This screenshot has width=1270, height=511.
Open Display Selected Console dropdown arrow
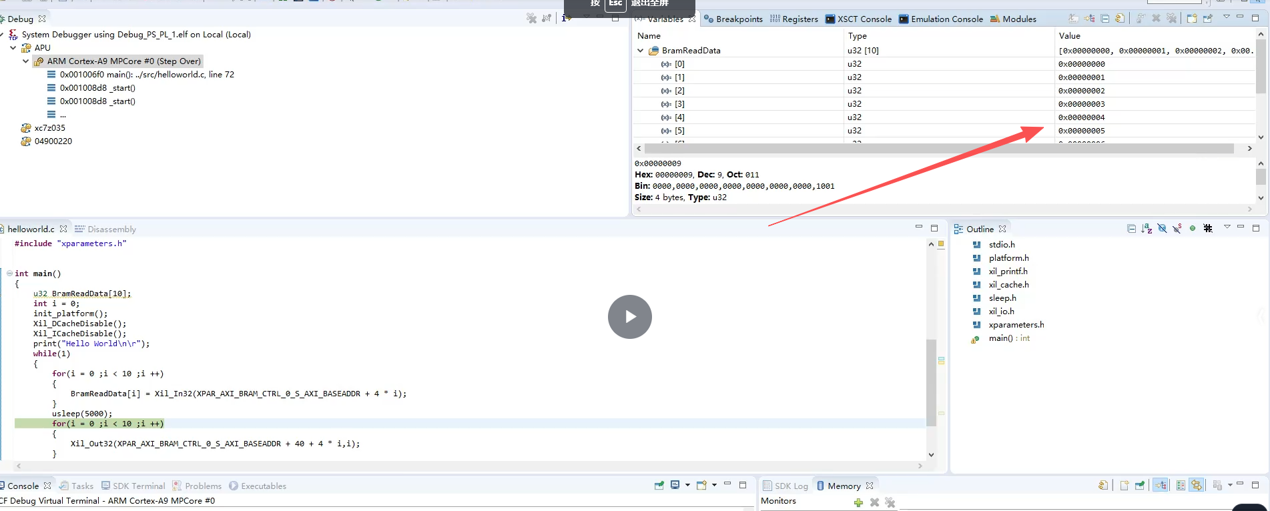point(687,485)
